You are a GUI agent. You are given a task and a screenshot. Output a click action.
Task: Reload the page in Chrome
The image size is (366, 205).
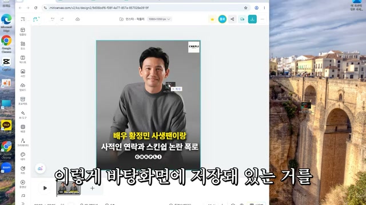click(35, 8)
